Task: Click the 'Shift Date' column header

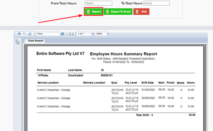Action: click(x=147, y=83)
